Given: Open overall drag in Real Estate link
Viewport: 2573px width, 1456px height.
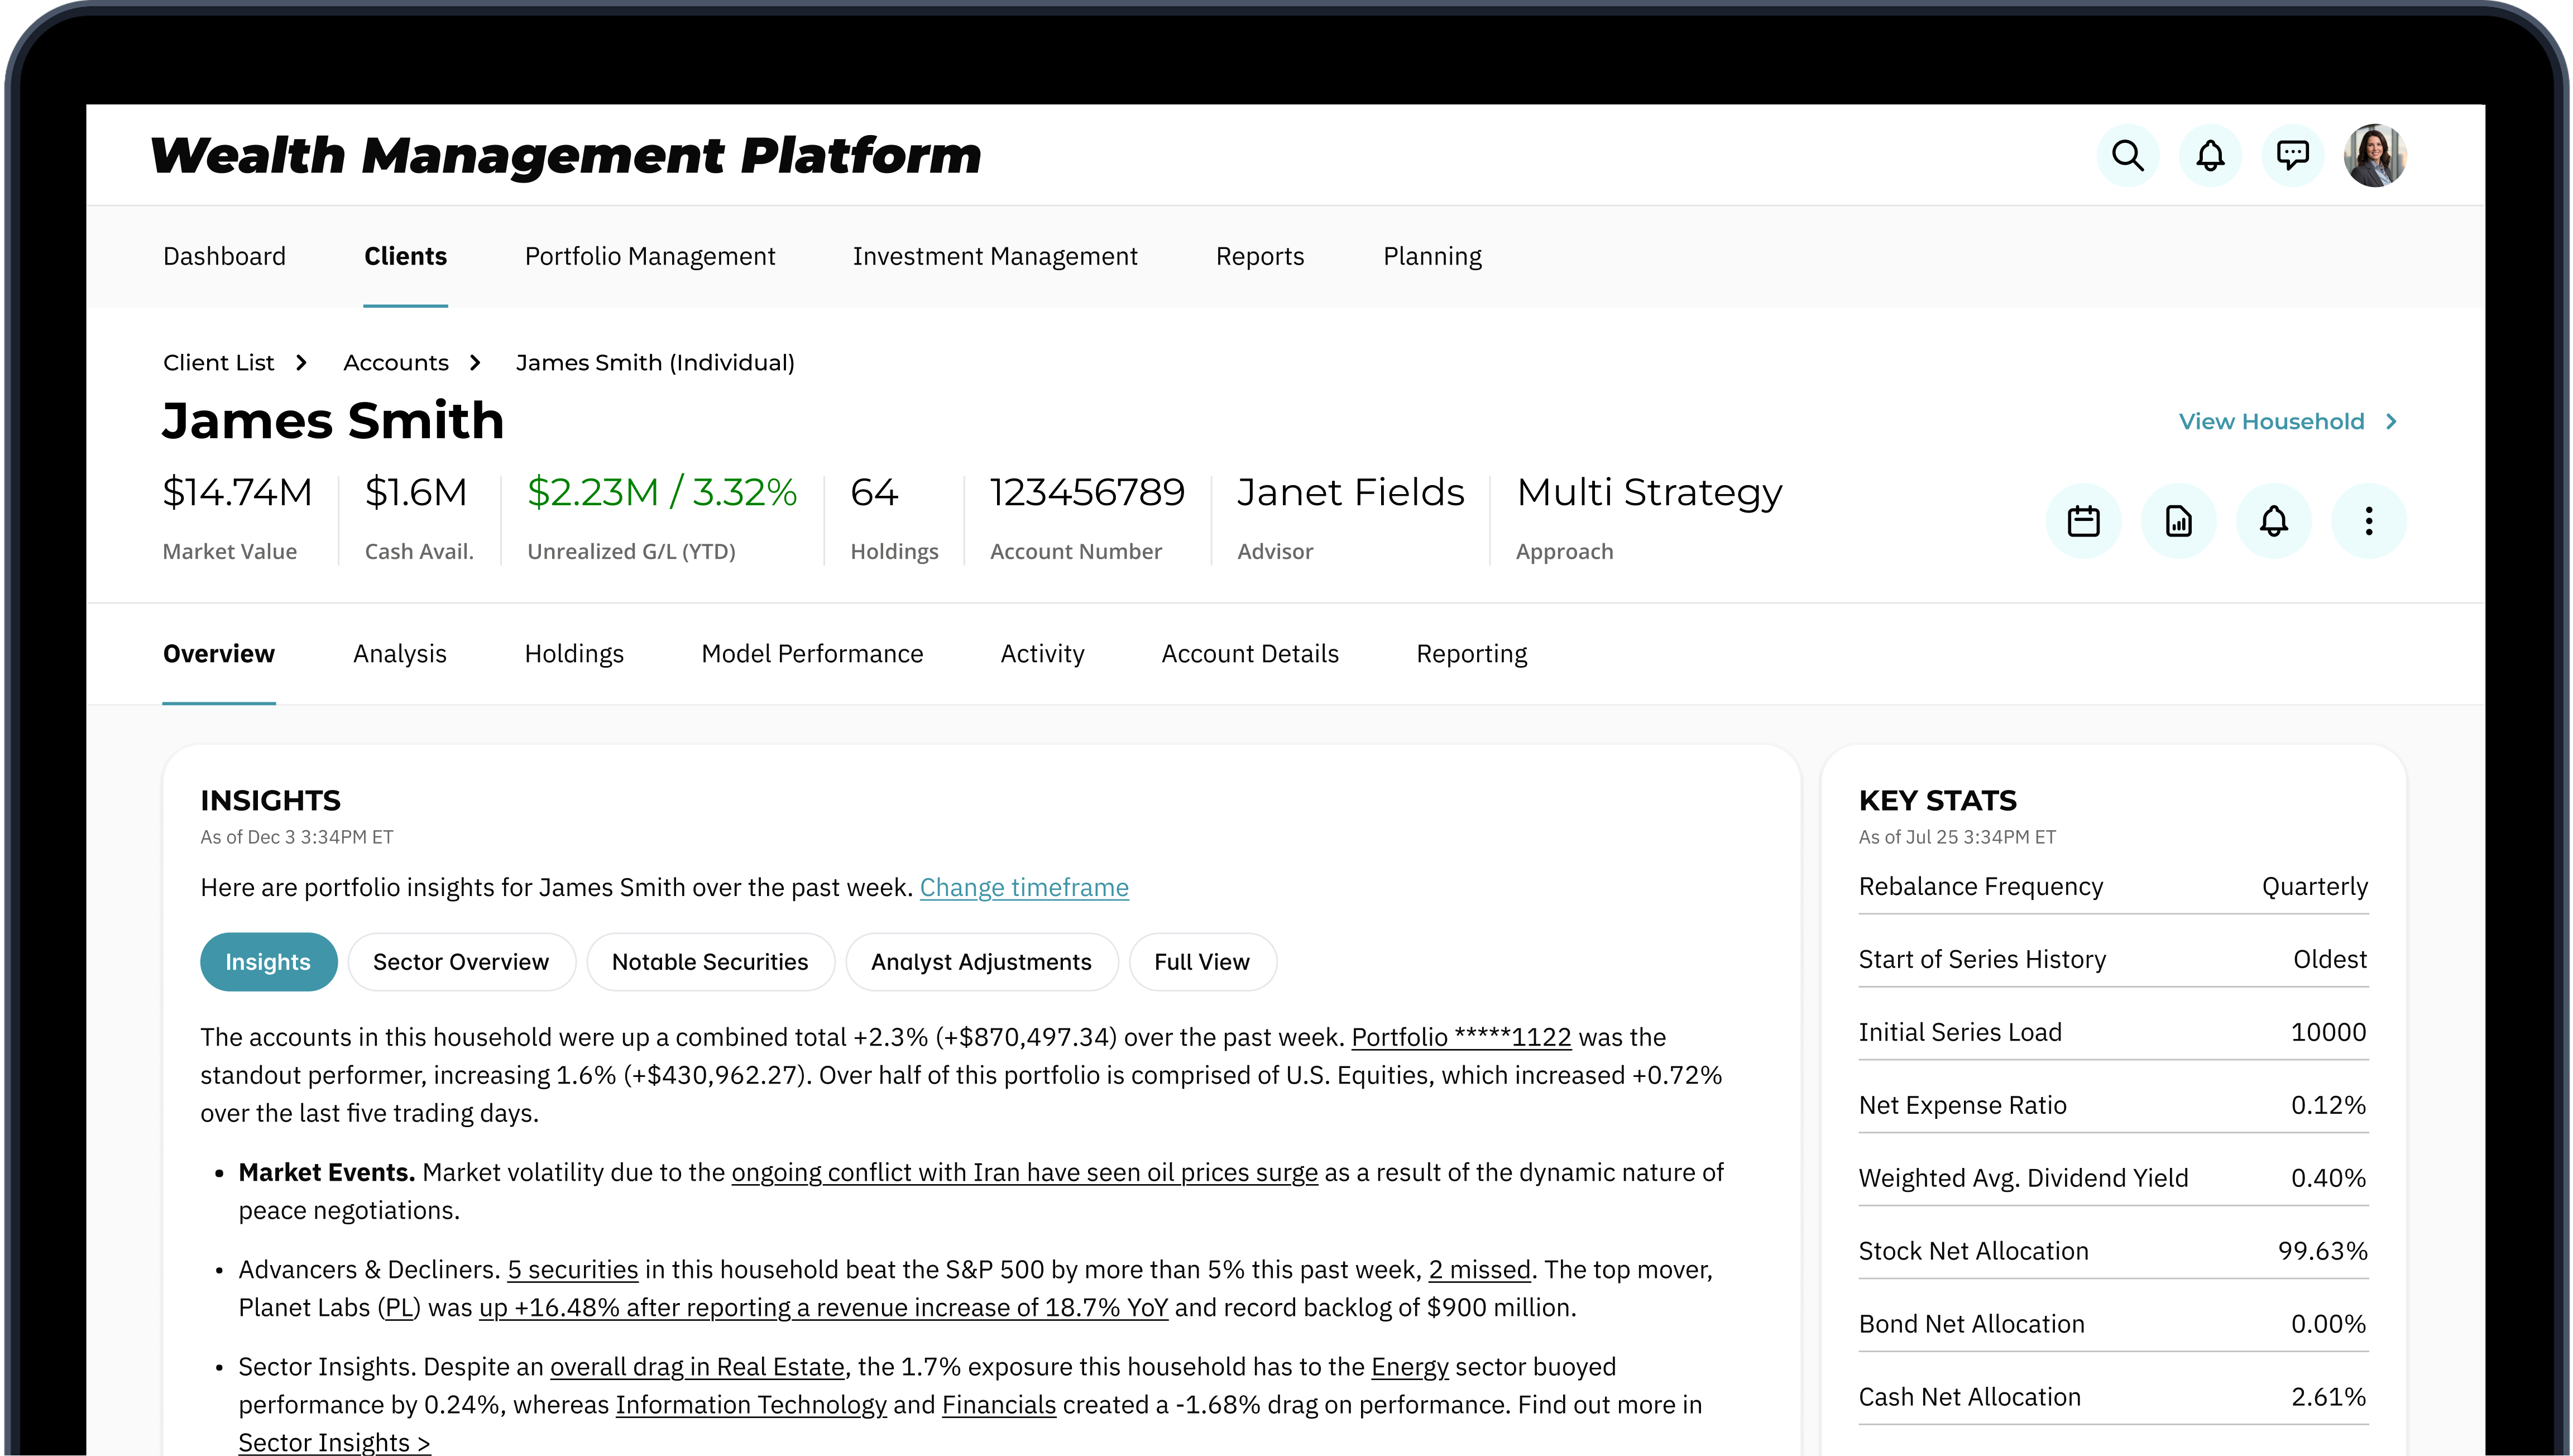Looking at the screenshot, I should click(698, 1366).
